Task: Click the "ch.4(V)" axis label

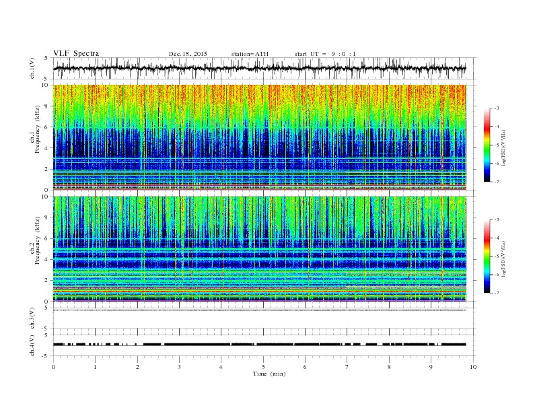Action: pyautogui.click(x=32, y=345)
